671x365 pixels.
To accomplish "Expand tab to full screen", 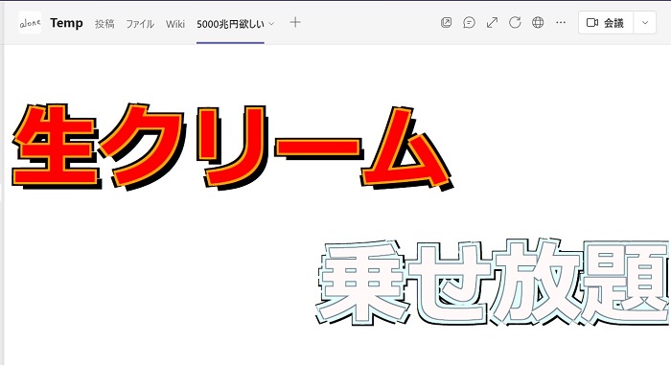I will point(492,22).
